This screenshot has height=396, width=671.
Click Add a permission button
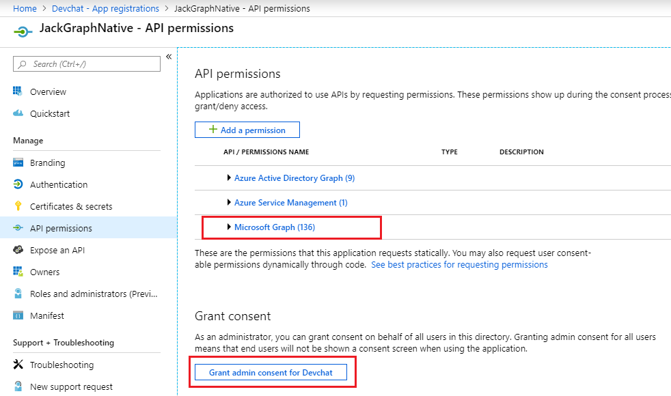point(247,130)
